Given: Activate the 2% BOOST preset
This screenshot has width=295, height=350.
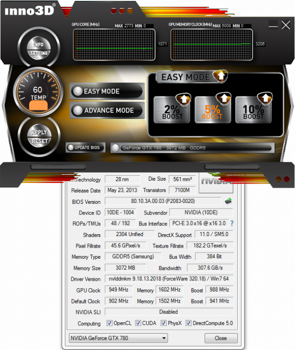Looking at the screenshot, I should (x=172, y=110).
